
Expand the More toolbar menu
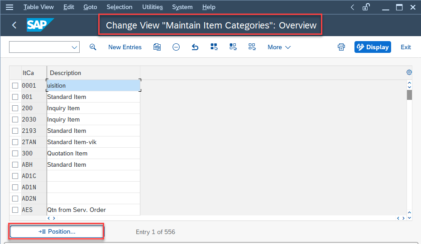point(279,47)
